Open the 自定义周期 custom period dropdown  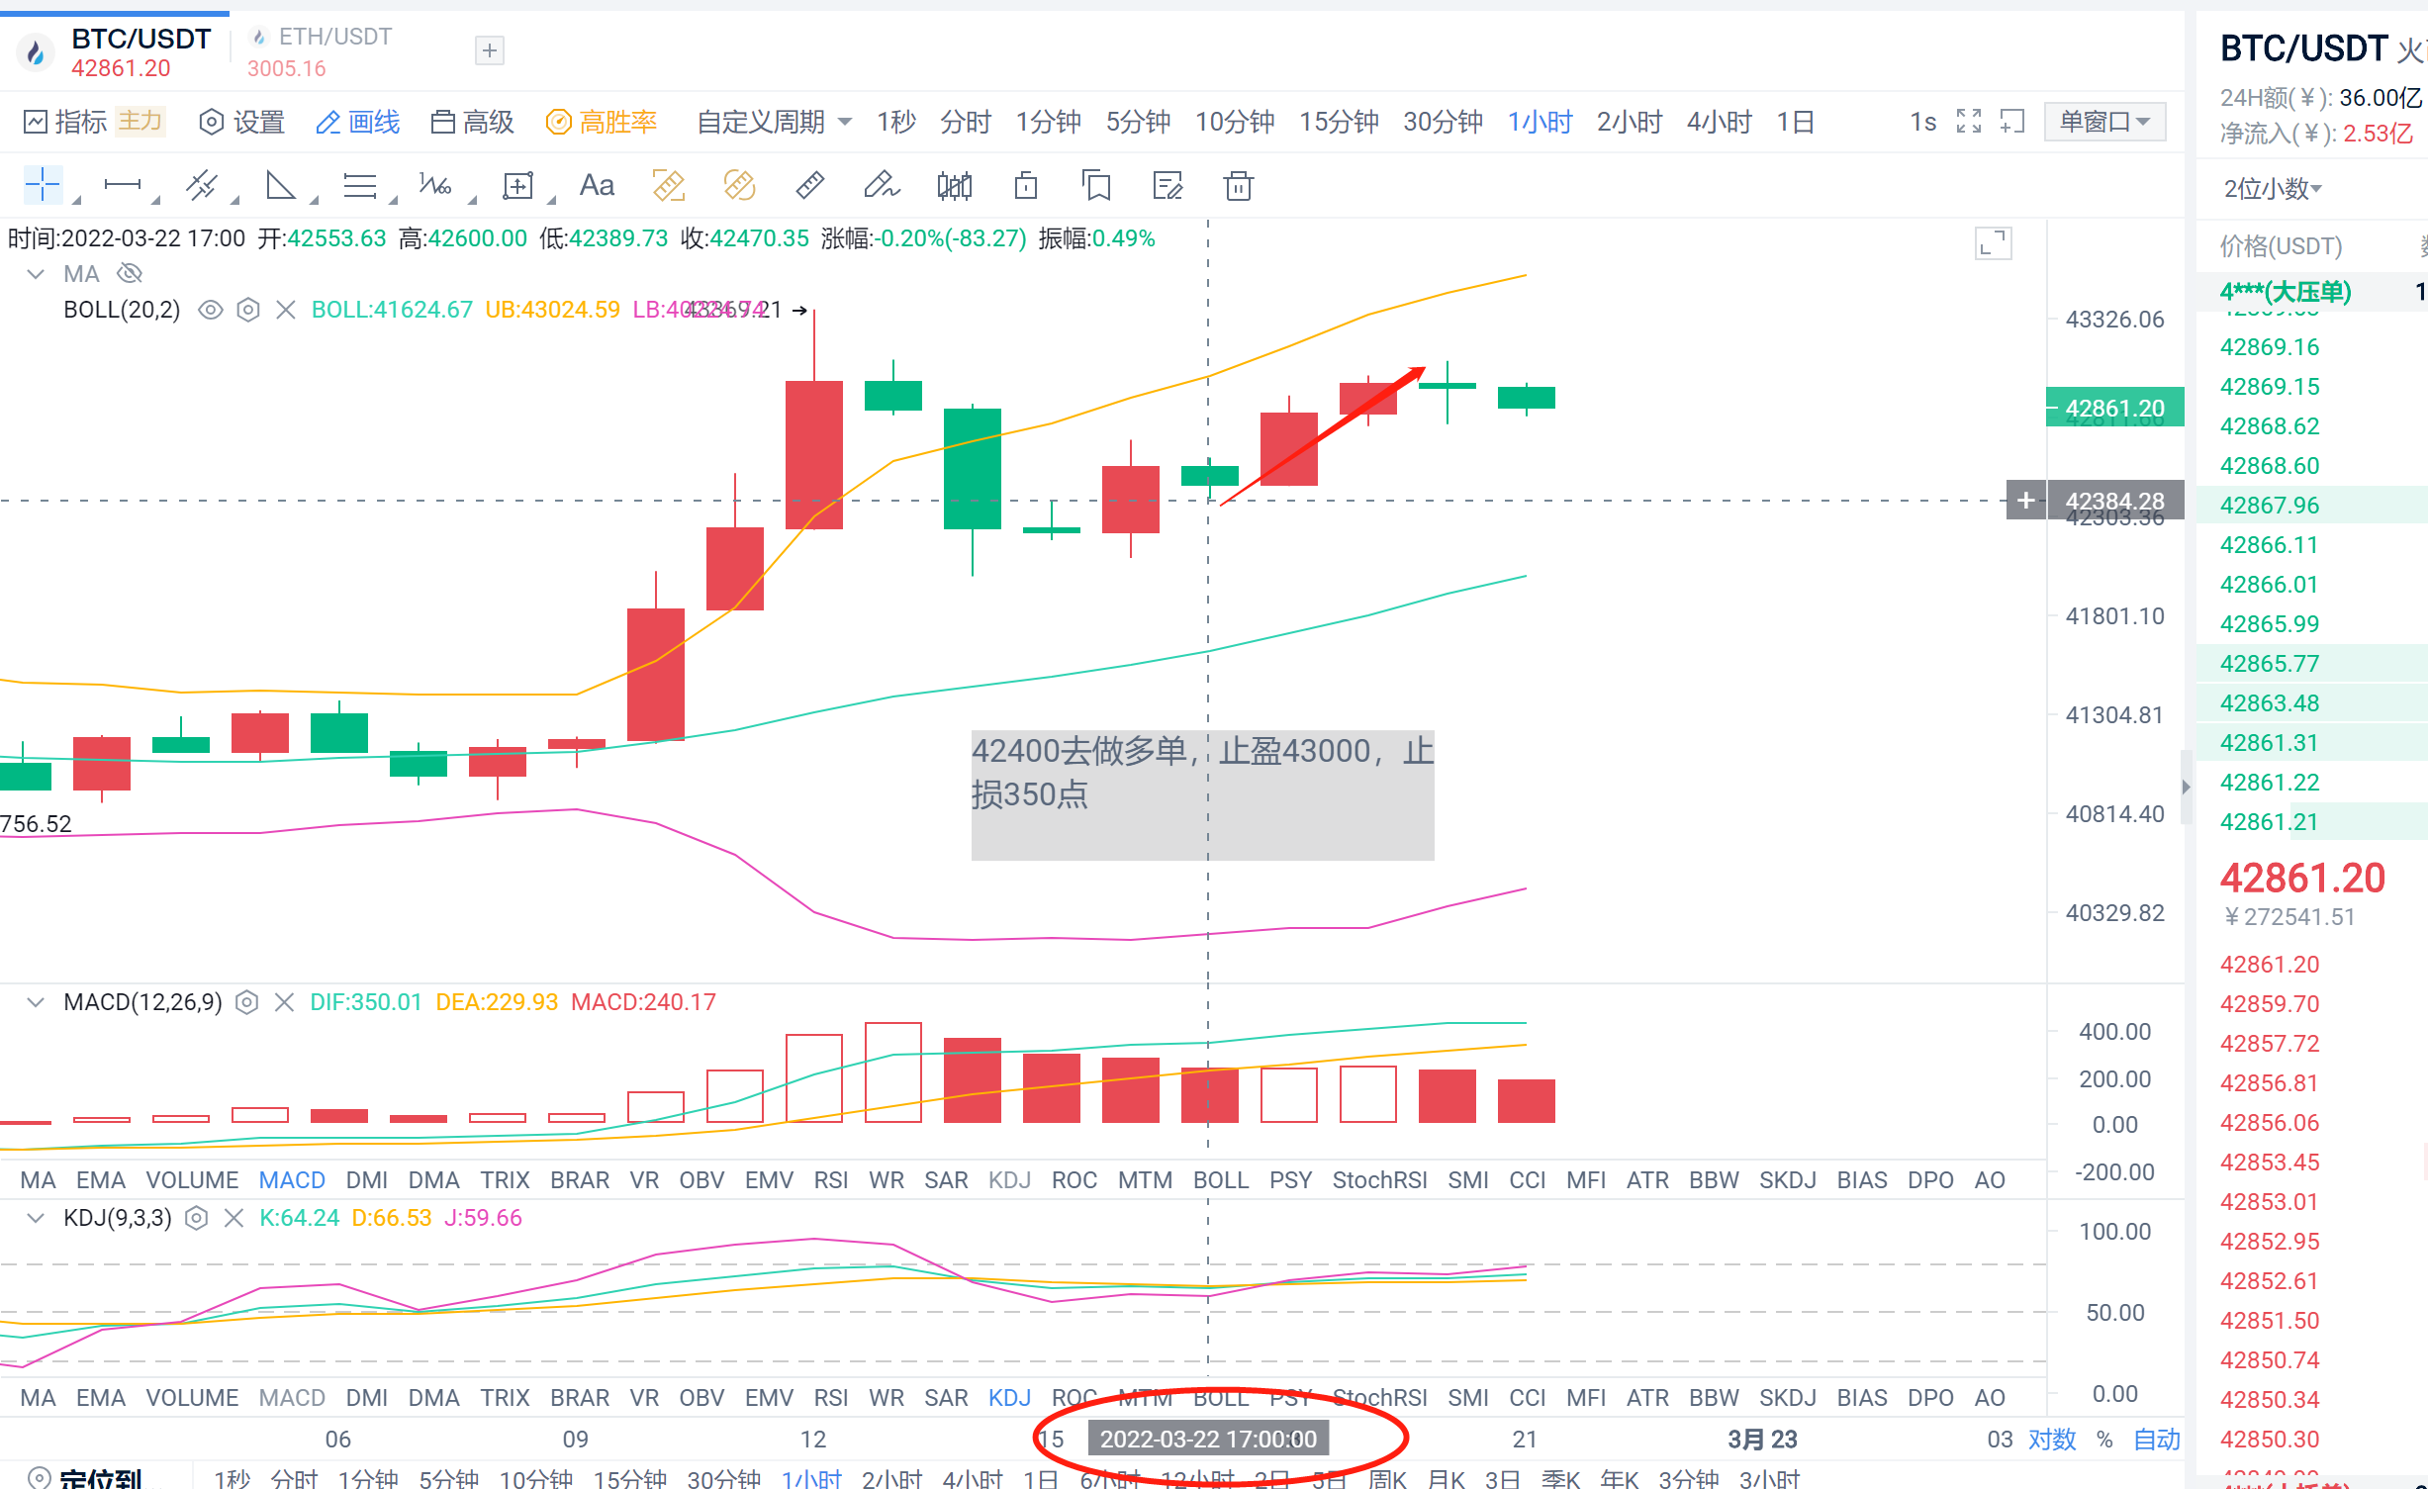[774, 122]
